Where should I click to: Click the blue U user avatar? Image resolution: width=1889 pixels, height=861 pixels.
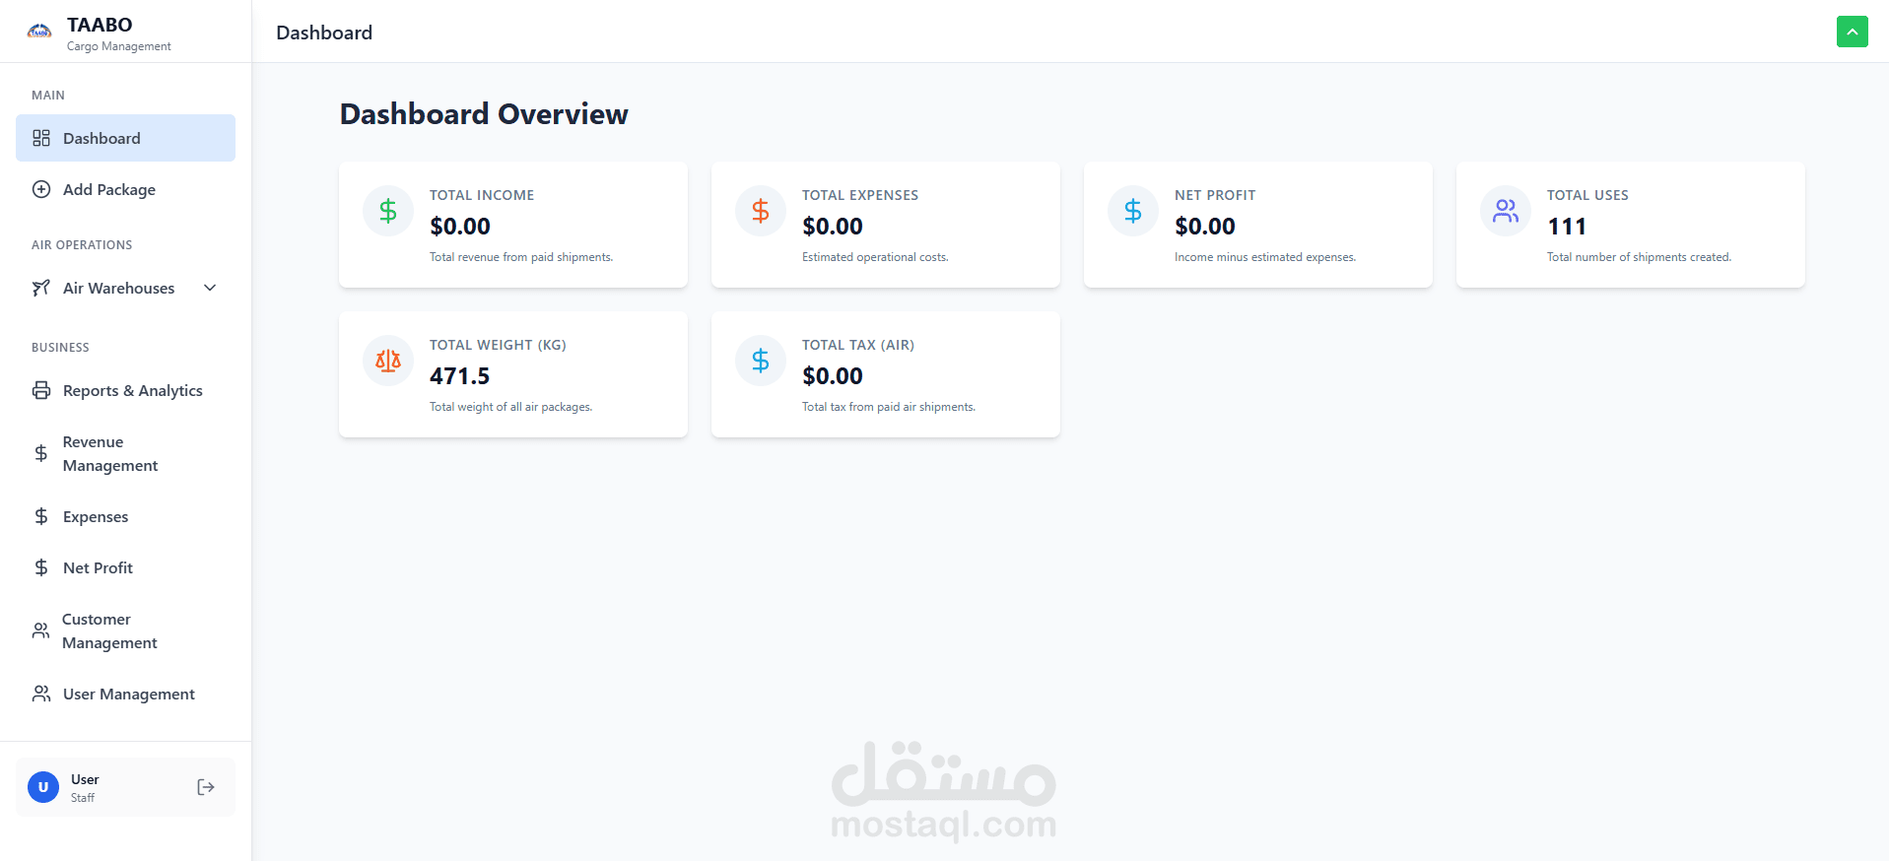click(x=43, y=787)
